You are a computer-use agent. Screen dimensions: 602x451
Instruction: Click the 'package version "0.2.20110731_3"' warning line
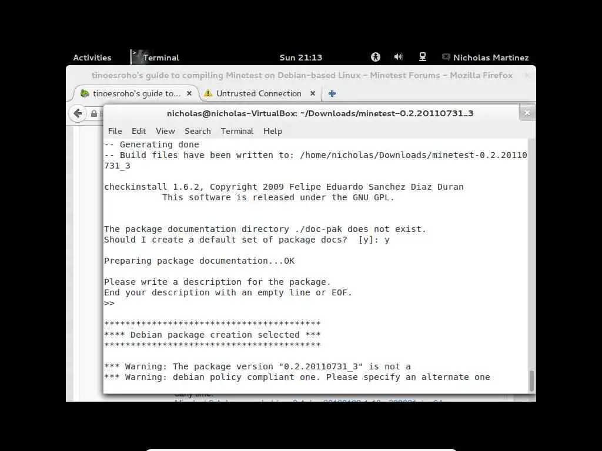(x=257, y=366)
